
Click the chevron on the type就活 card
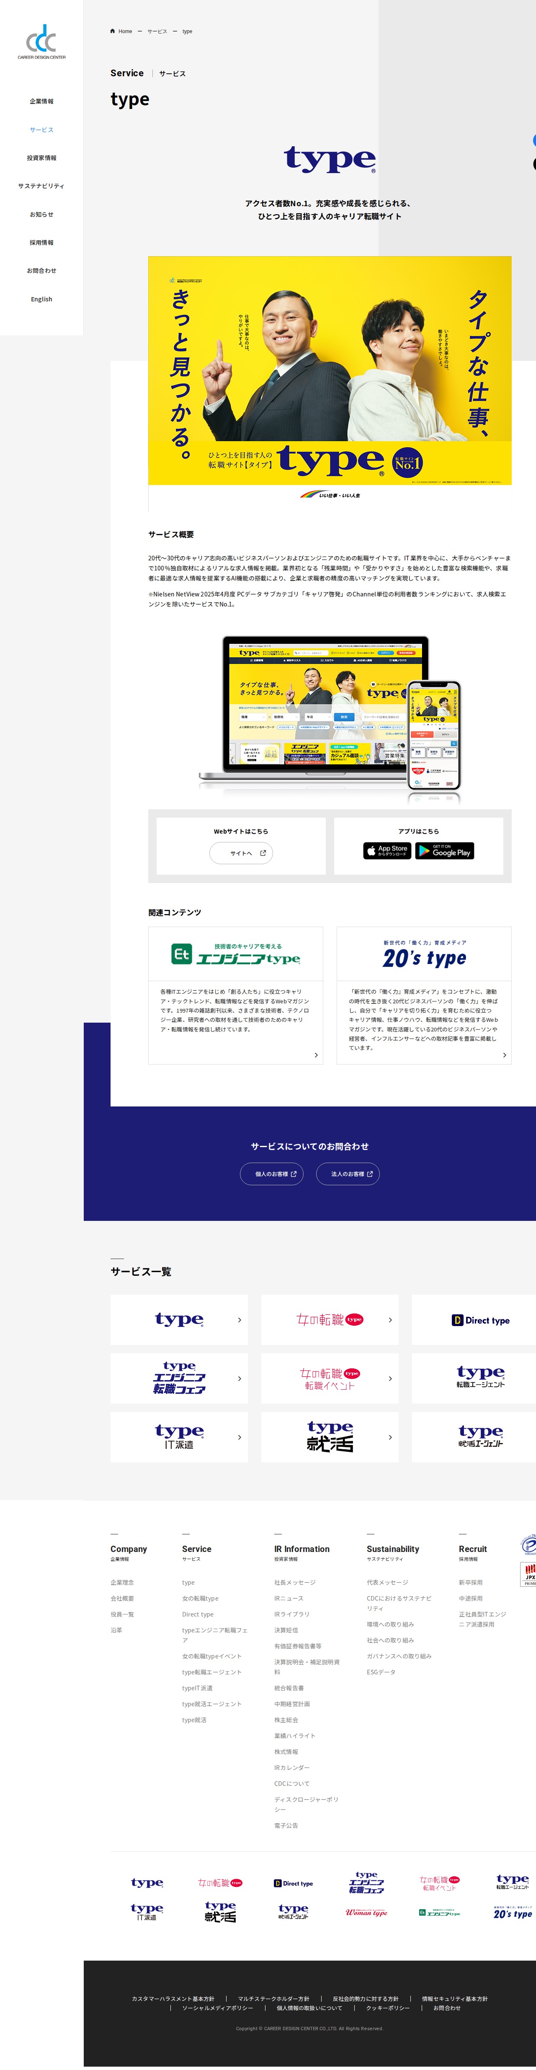pos(390,1437)
